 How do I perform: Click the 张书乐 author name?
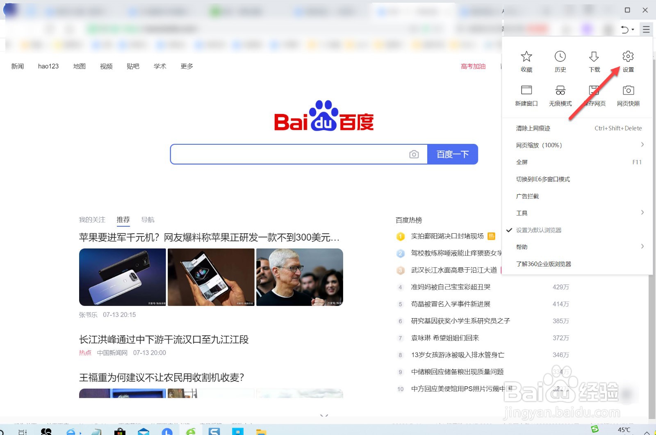pos(88,315)
